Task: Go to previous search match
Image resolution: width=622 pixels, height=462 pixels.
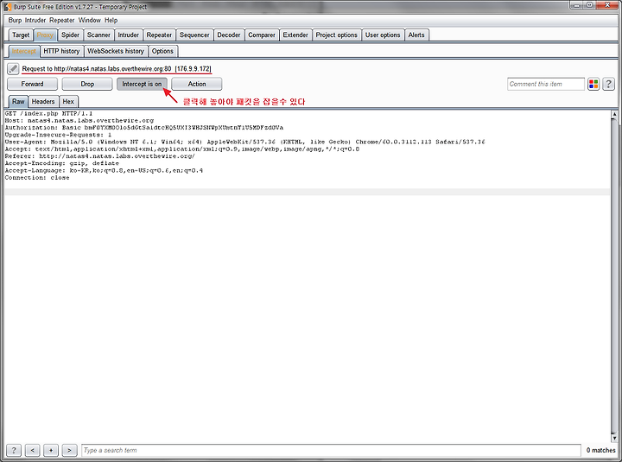Action: pyautogui.click(x=33, y=450)
